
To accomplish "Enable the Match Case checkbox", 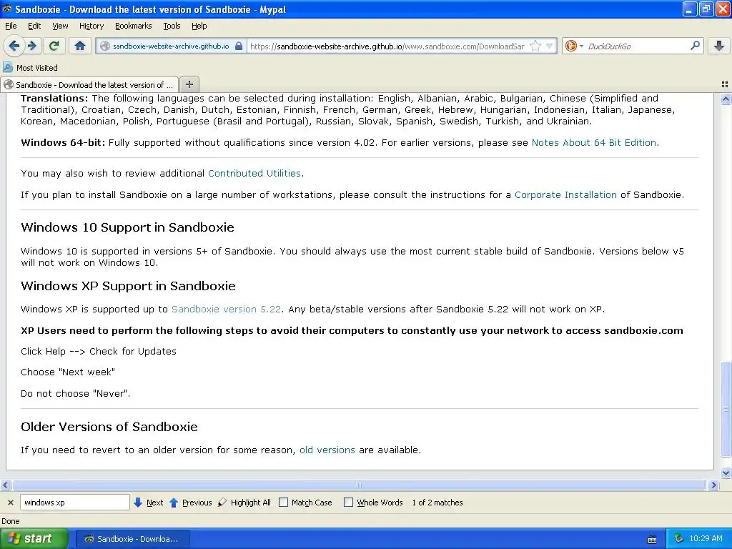I will click(283, 503).
